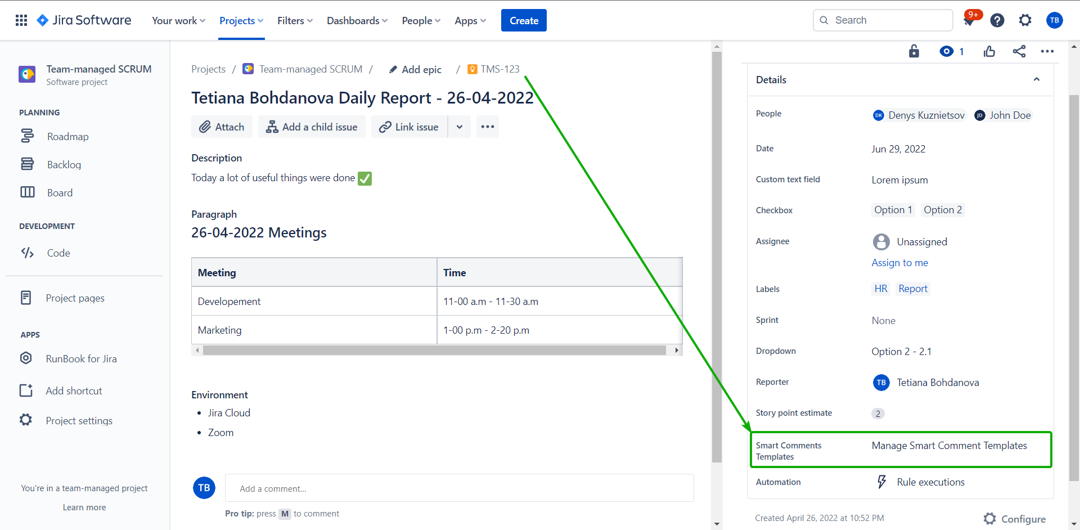
Task: Click the help question mark icon
Action: 997,21
